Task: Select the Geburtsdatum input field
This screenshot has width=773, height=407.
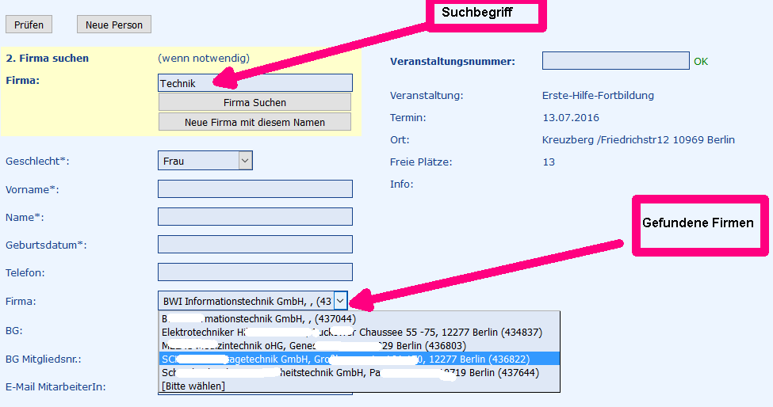Action: pyautogui.click(x=255, y=245)
